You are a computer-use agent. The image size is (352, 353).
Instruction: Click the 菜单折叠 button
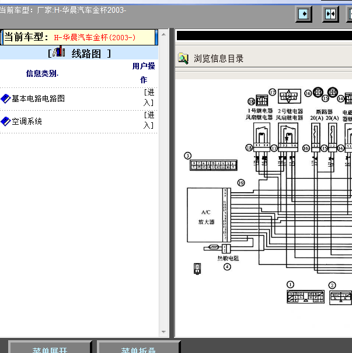[138, 347]
